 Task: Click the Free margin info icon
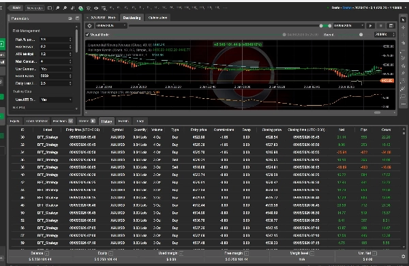[x=246, y=254]
